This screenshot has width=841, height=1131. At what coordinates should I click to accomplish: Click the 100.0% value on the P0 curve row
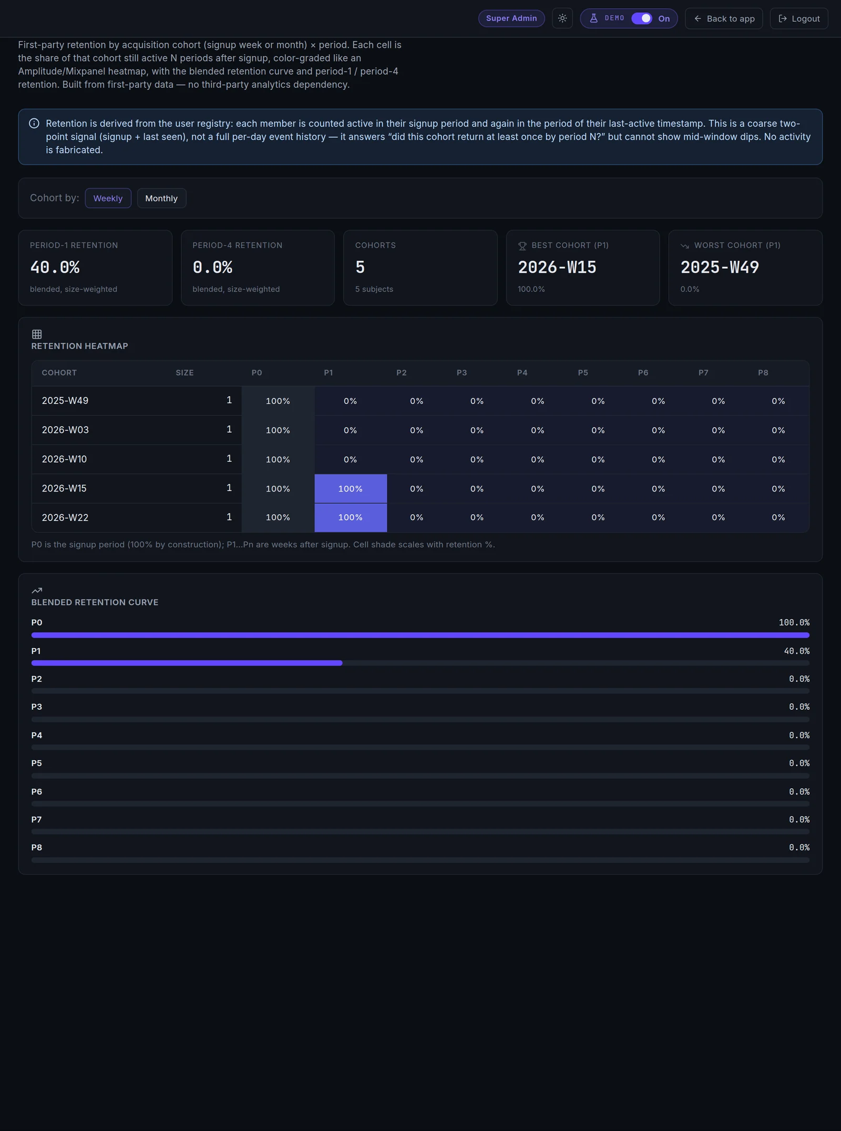tap(794, 623)
